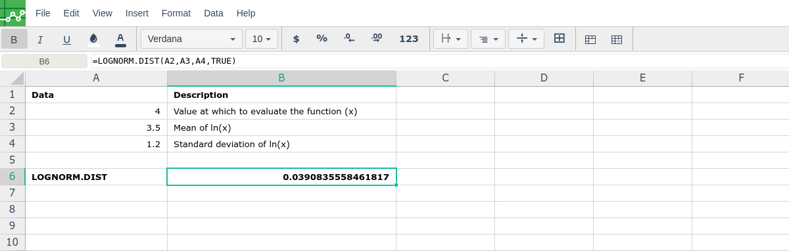Open the fill color picker

pyautogui.click(x=93, y=39)
